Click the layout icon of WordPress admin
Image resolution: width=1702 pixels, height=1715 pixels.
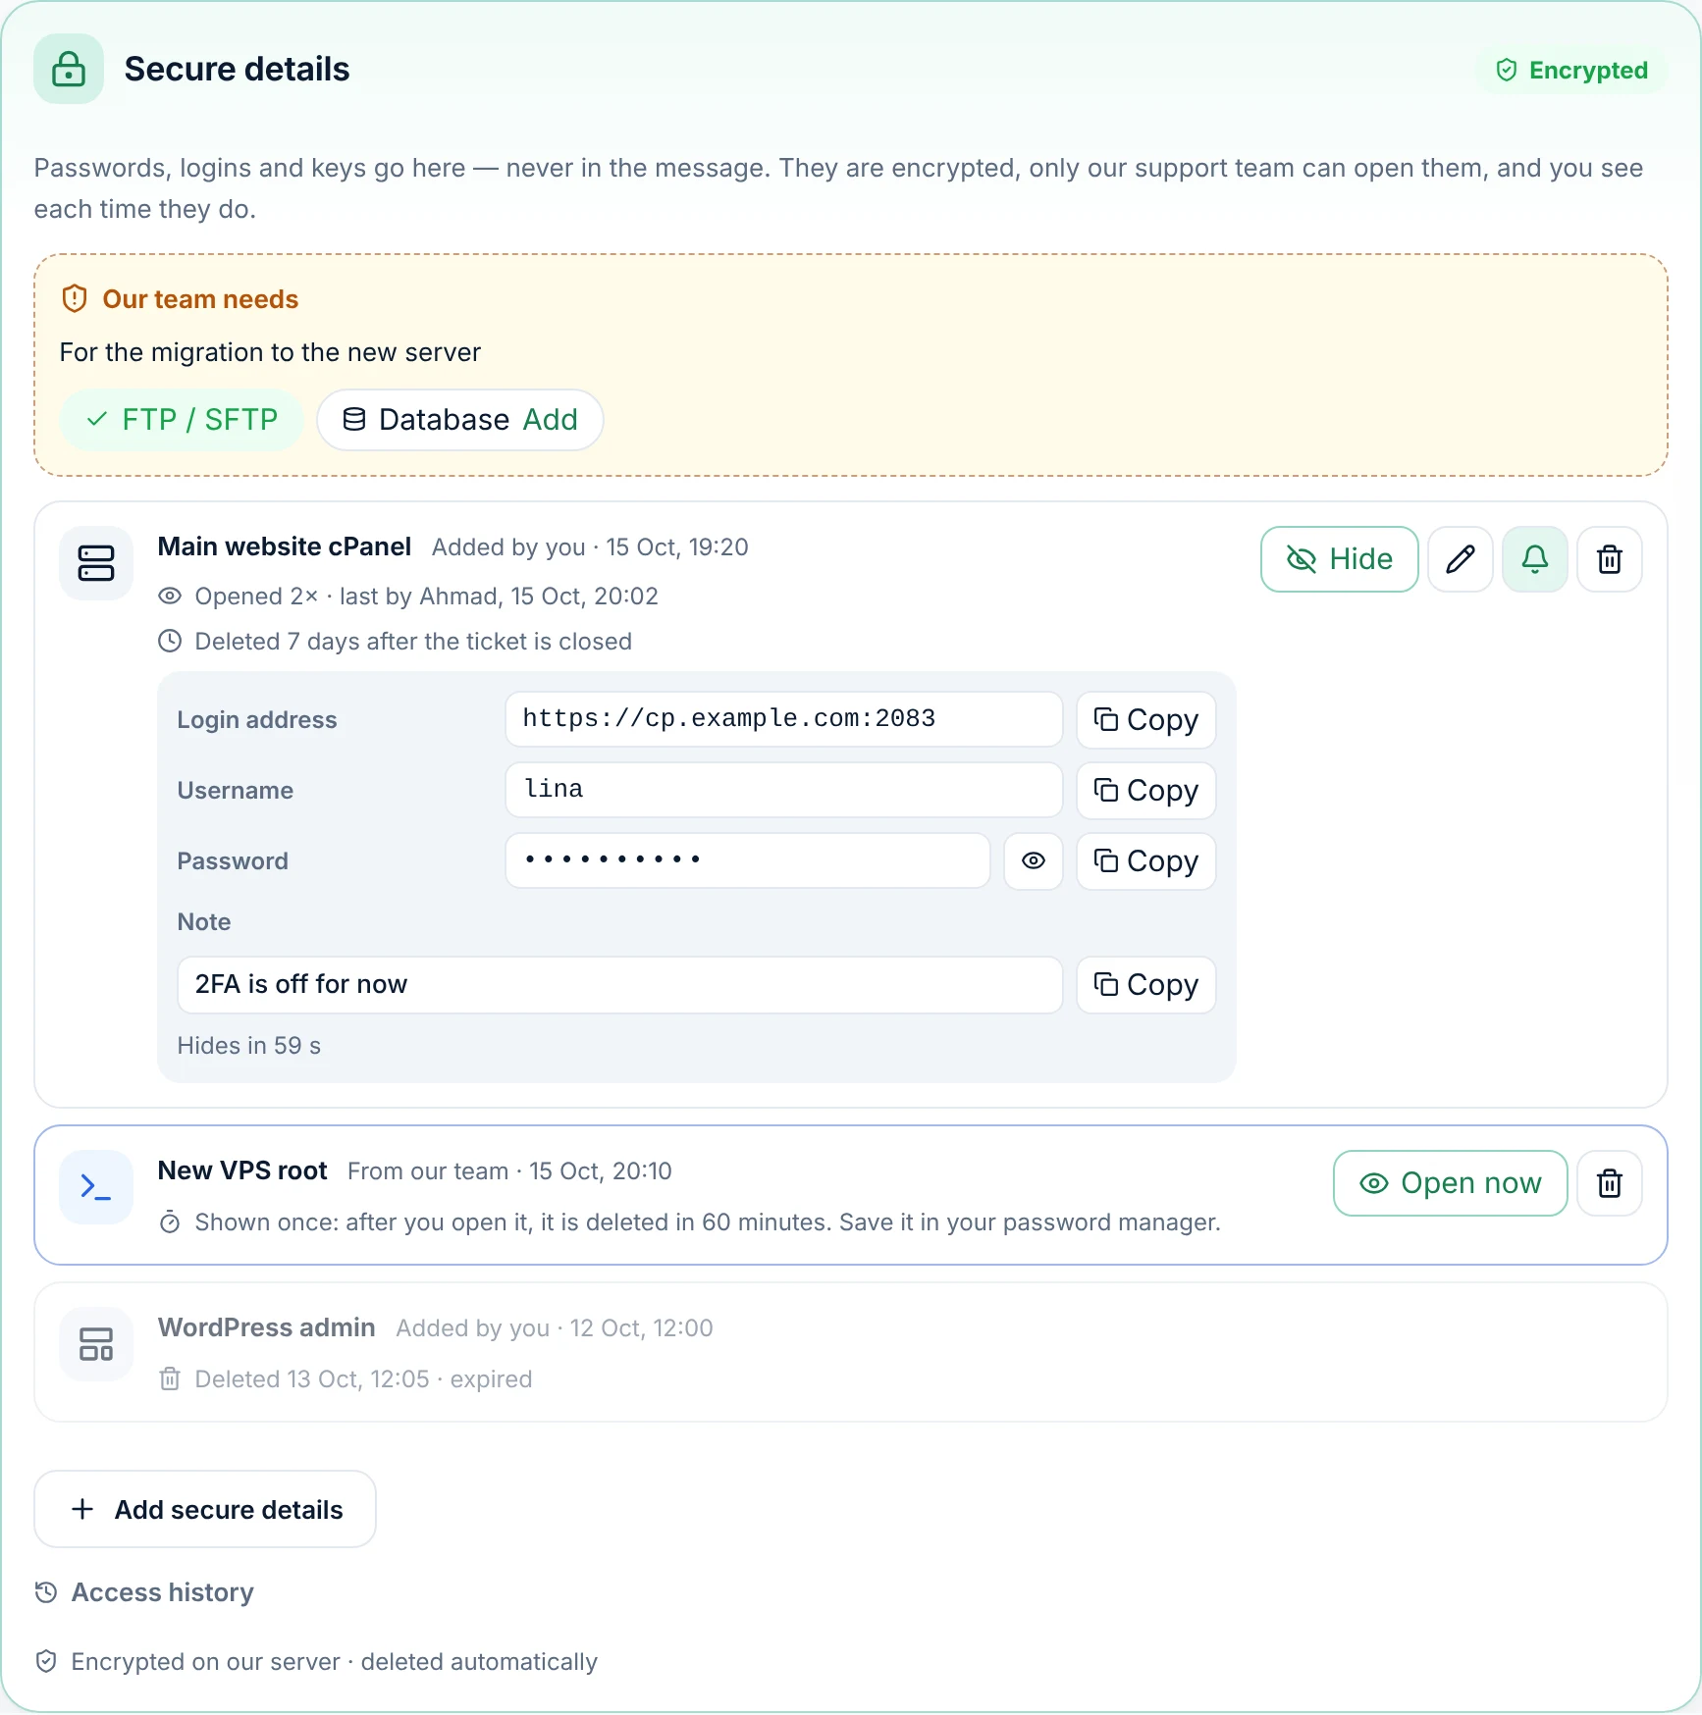[96, 1344]
